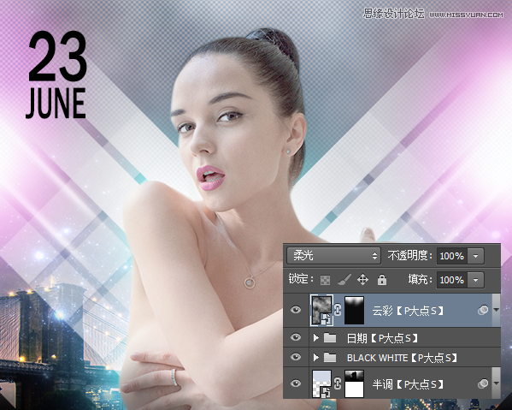
Task: Expand smart filters arrow on 半调 layer
Action: [496, 383]
